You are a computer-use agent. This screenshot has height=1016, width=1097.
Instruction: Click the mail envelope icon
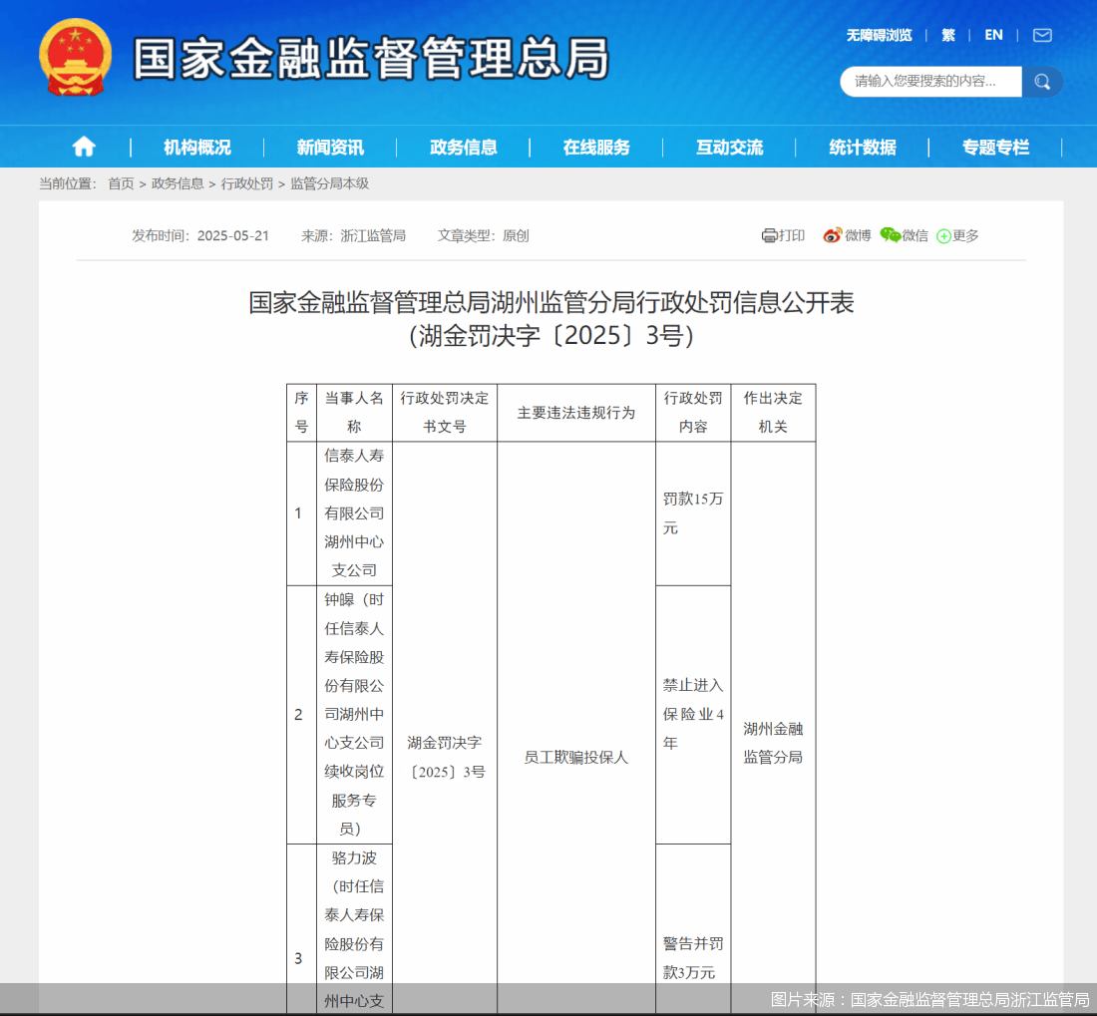[x=1042, y=35]
